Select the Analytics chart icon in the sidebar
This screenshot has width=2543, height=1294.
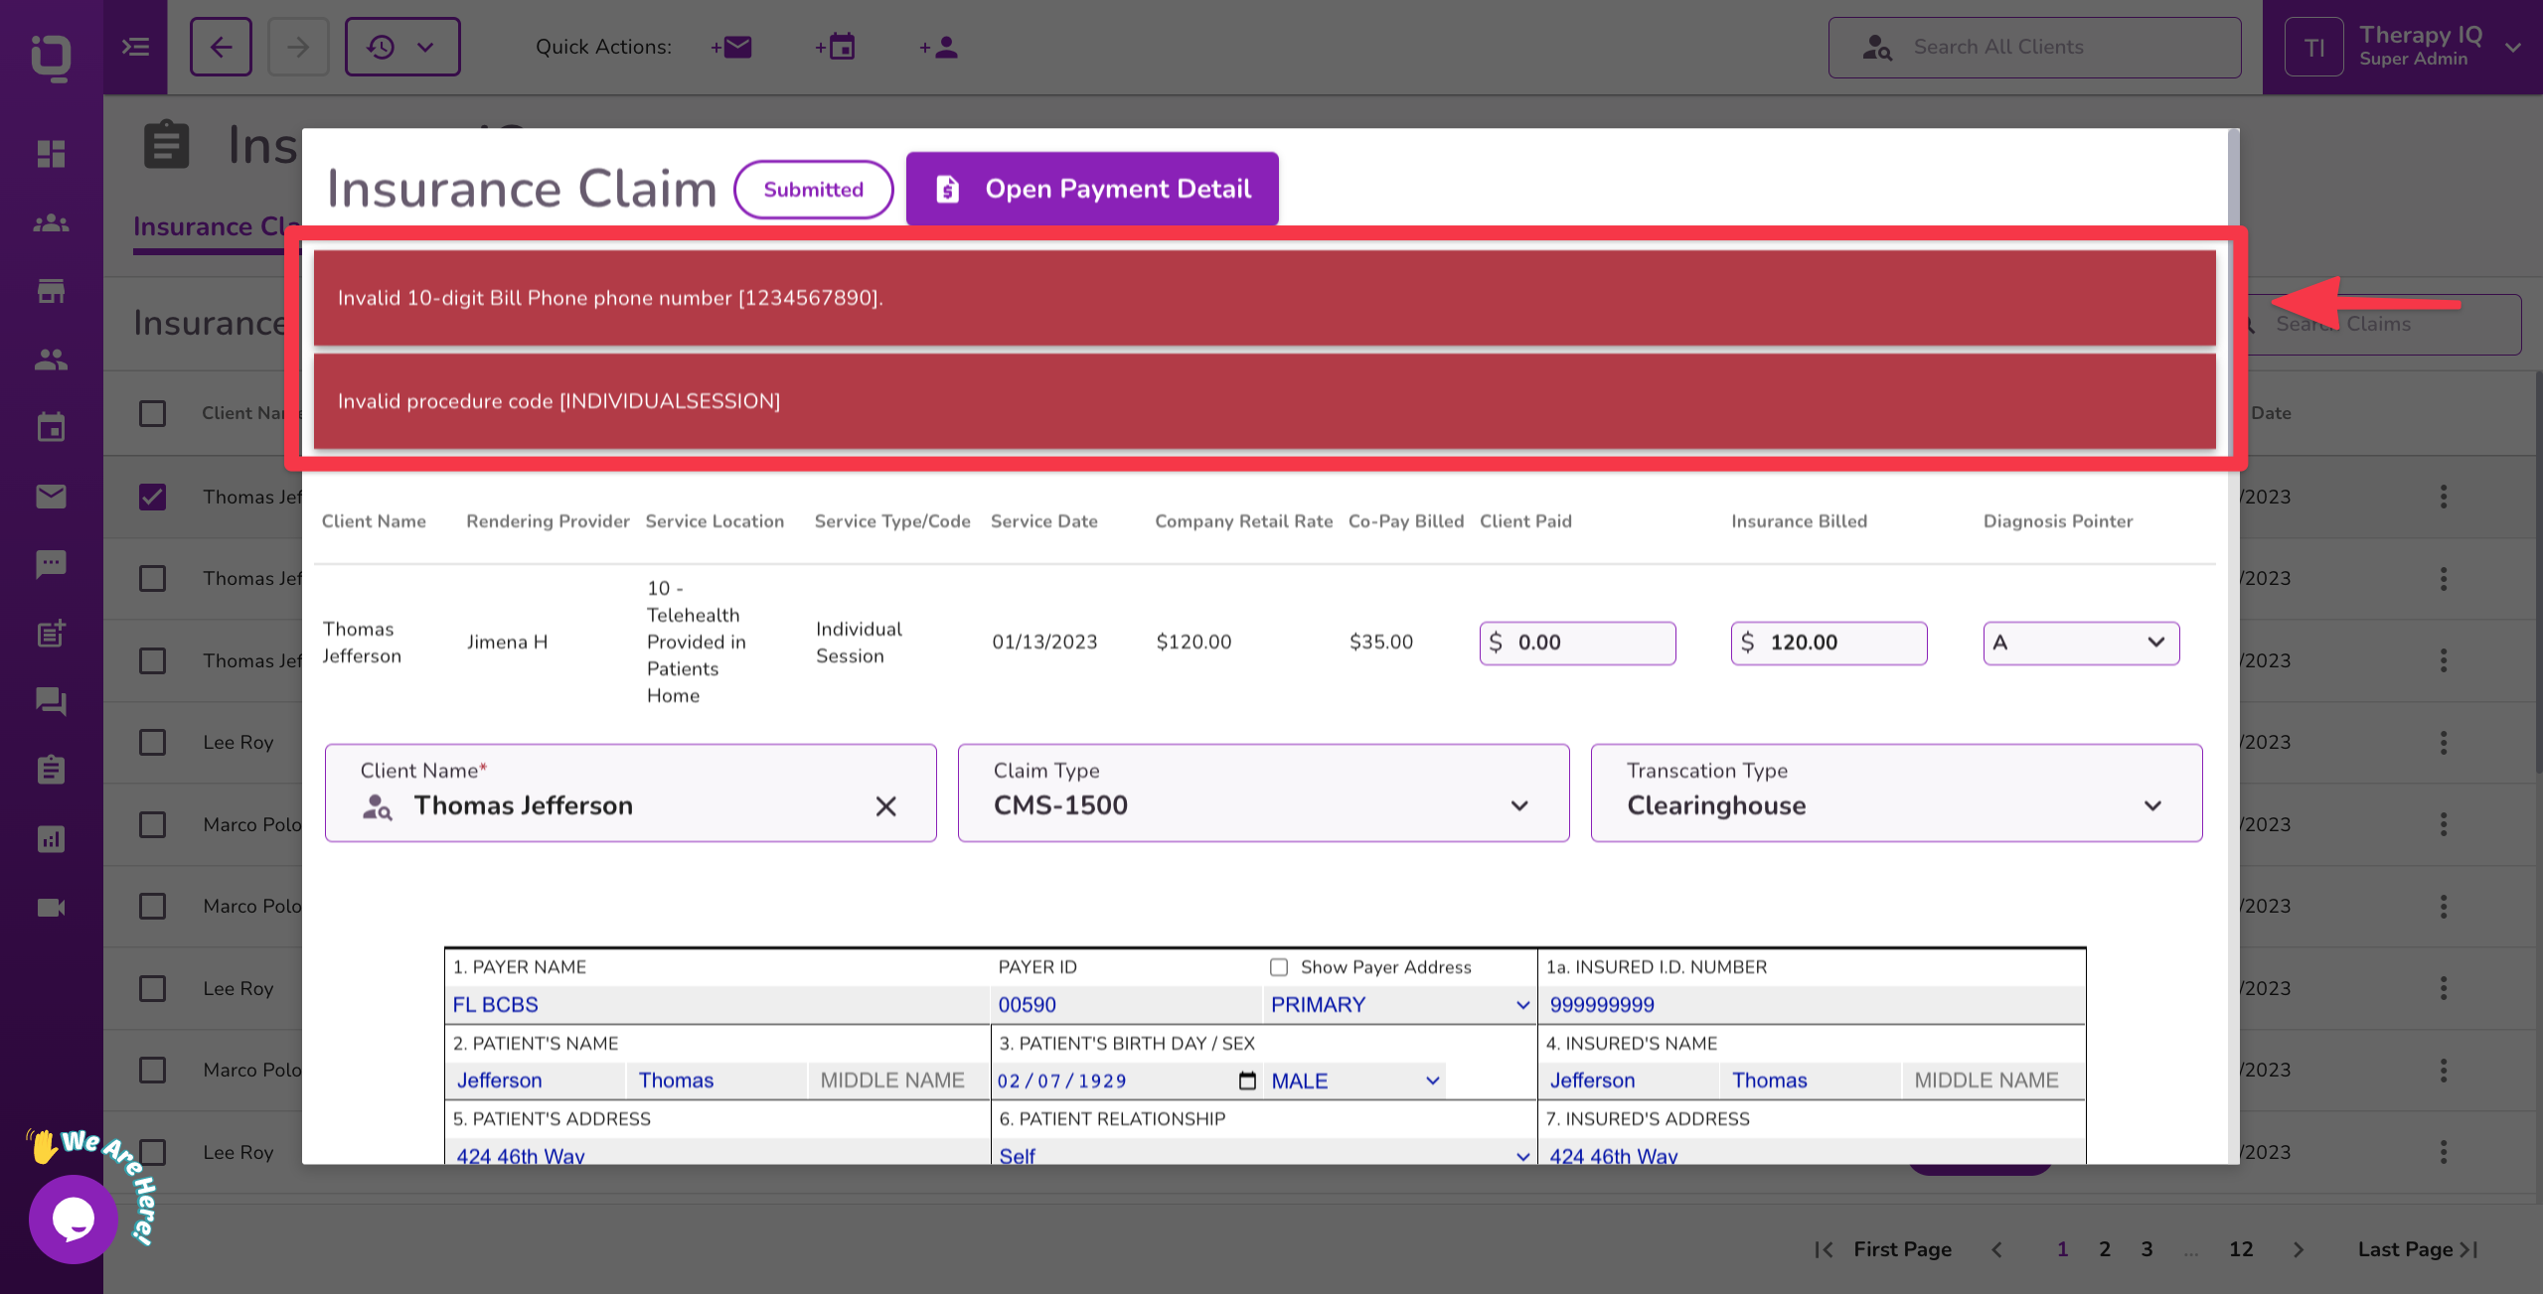coord(50,838)
